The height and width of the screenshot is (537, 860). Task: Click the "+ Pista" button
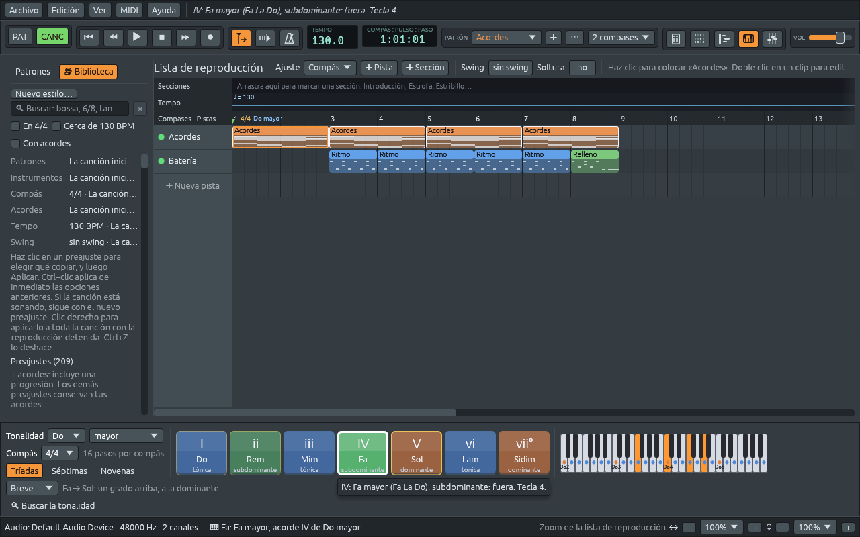coord(379,68)
